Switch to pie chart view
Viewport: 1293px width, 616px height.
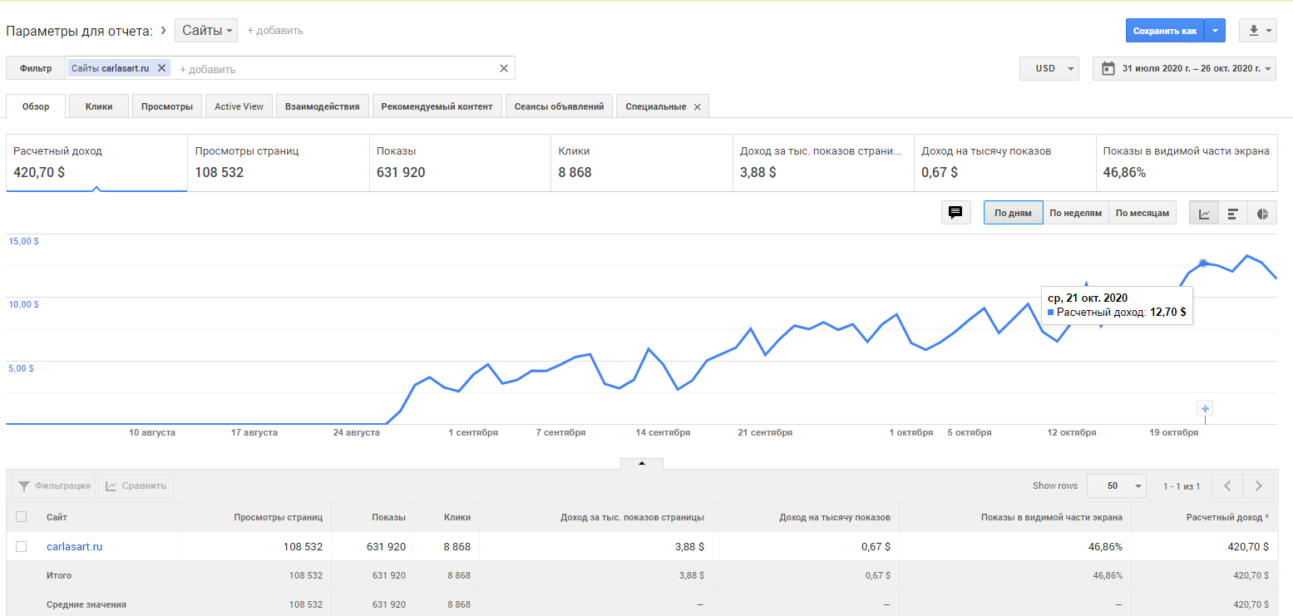click(1262, 214)
